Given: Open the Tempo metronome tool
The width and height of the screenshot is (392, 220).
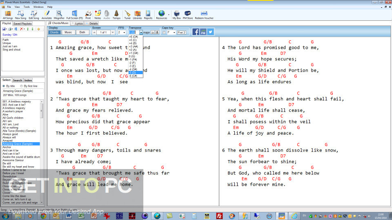Looking at the screenshot, I should tap(116, 15).
